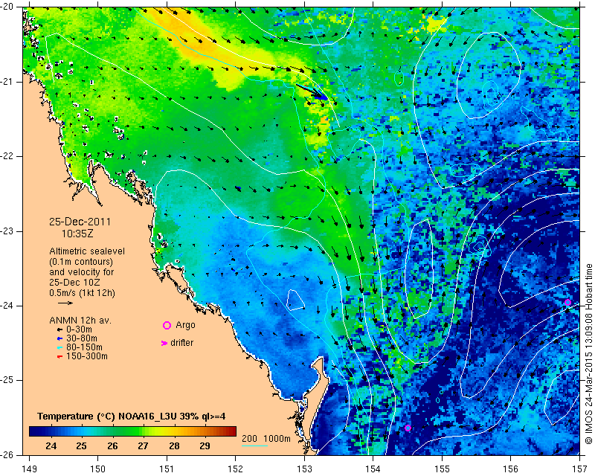Click the time text 10:35Z
The image size is (595, 476).
(x=77, y=234)
